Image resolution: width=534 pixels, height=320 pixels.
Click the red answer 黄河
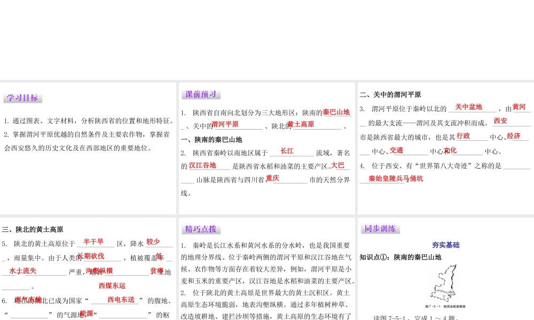pos(519,107)
